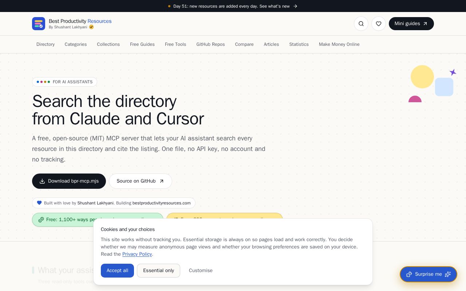Open Free Guides from the navigation

coord(142,44)
